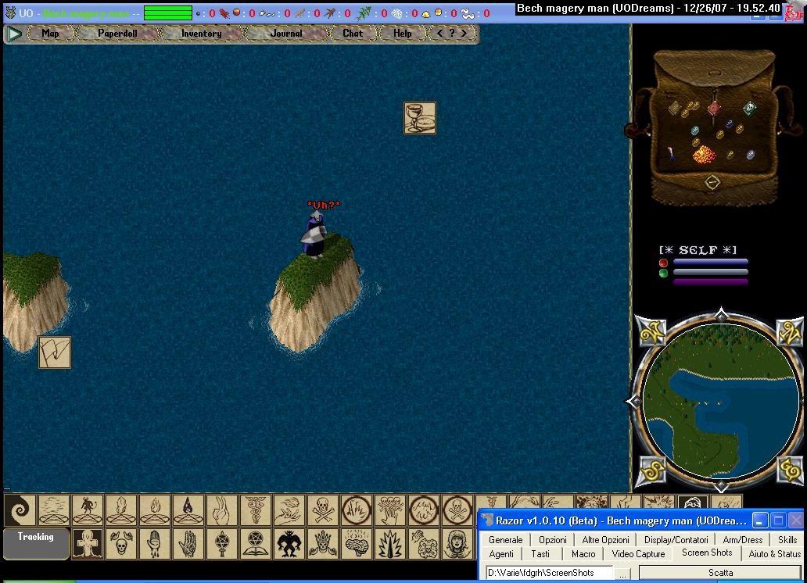This screenshot has height=583, width=807.
Task: Click the purple mana bar under SELF
Action: (x=710, y=281)
